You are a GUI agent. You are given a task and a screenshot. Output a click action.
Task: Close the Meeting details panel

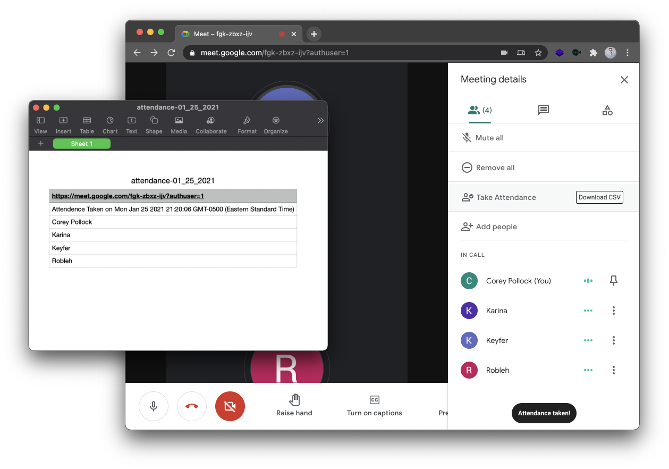coord(624,80)
